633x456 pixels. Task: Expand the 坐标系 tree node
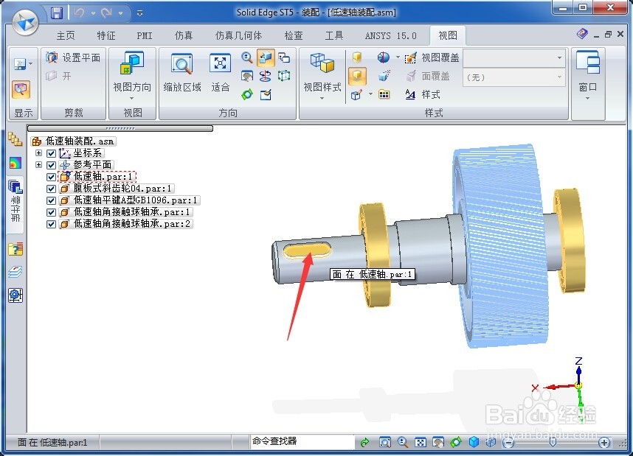coord(39,152)
